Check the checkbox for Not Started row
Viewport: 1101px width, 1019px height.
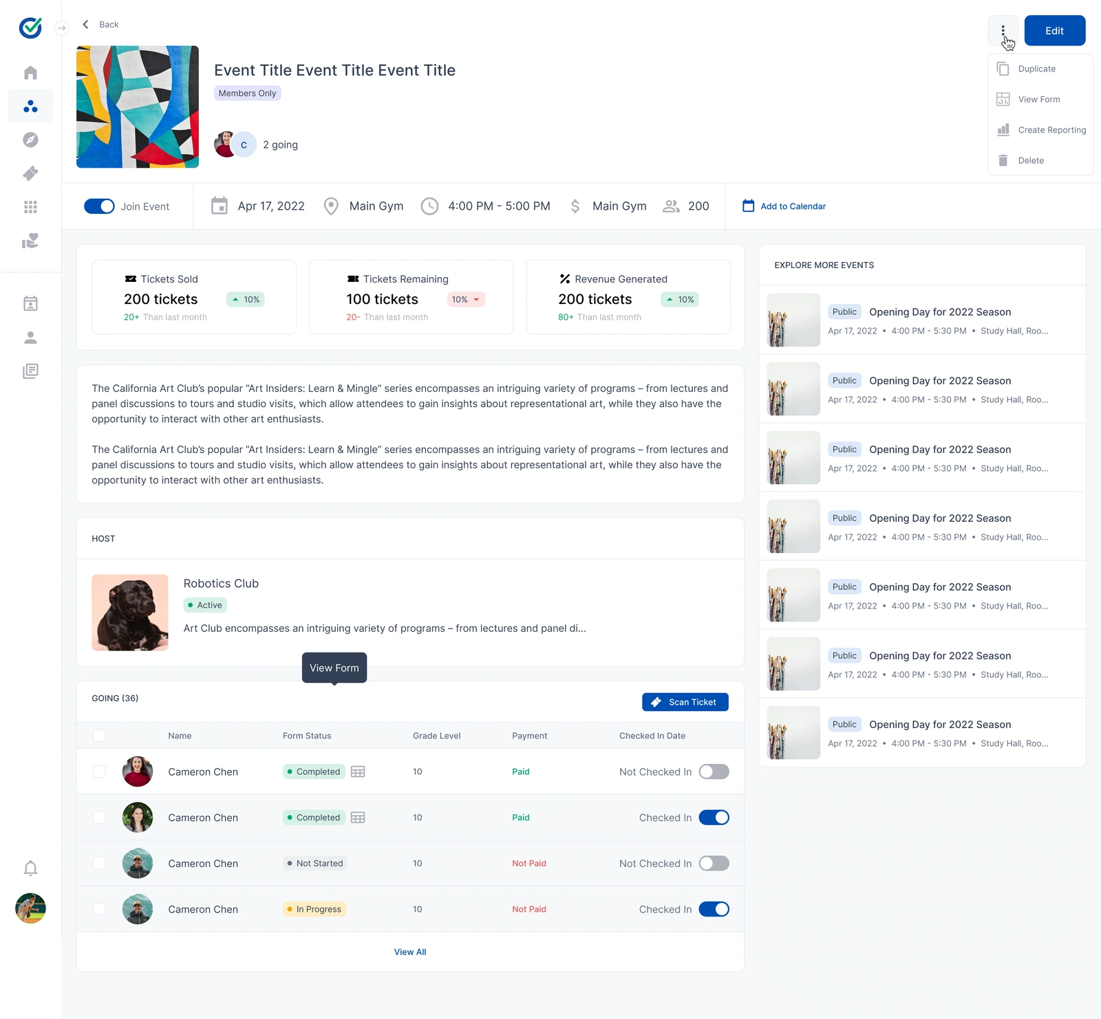(99, 864)
